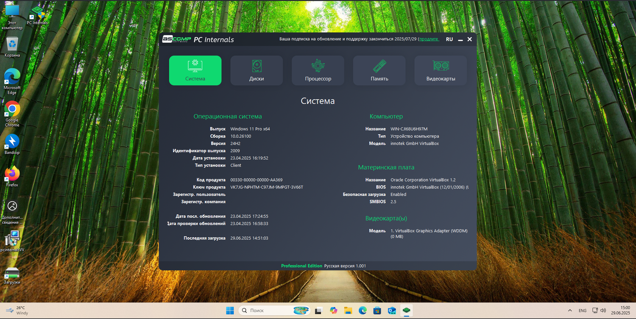
Task: Select the Microsoft Edge desktop shortcut
Action: point(12,81)
